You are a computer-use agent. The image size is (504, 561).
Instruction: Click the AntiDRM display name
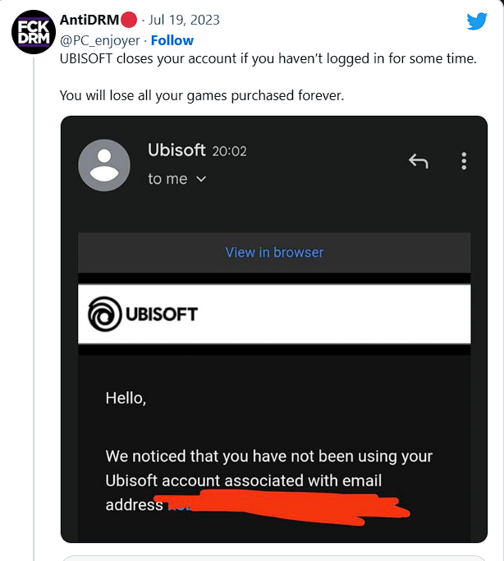tap(89, 20)
